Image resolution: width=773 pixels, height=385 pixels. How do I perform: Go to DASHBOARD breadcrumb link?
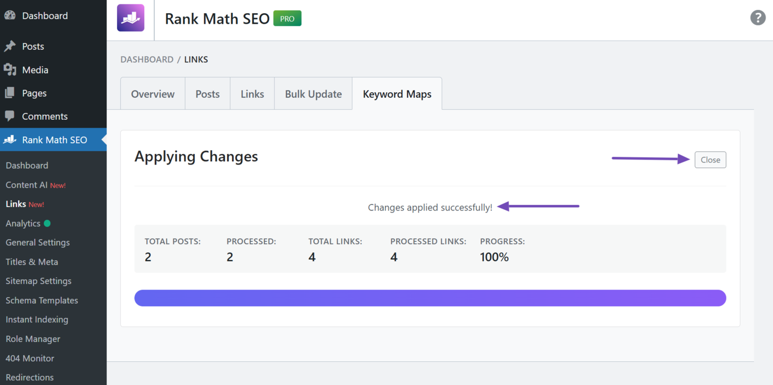147,59
